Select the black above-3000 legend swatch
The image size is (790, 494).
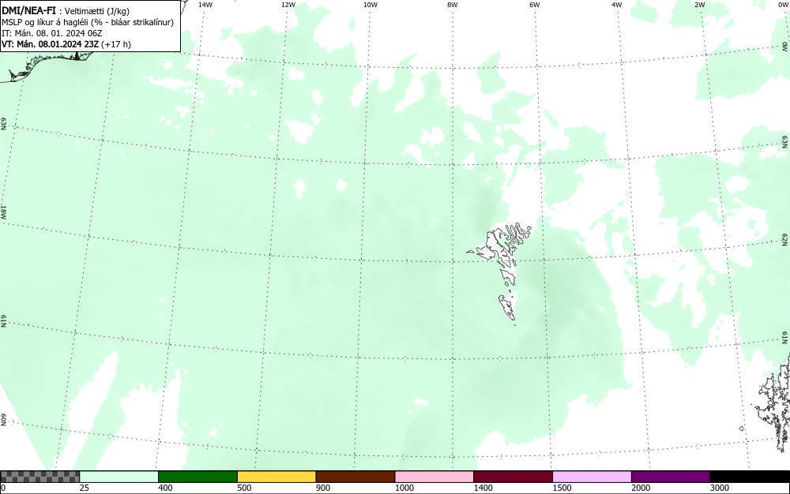(x=750, y=477)
